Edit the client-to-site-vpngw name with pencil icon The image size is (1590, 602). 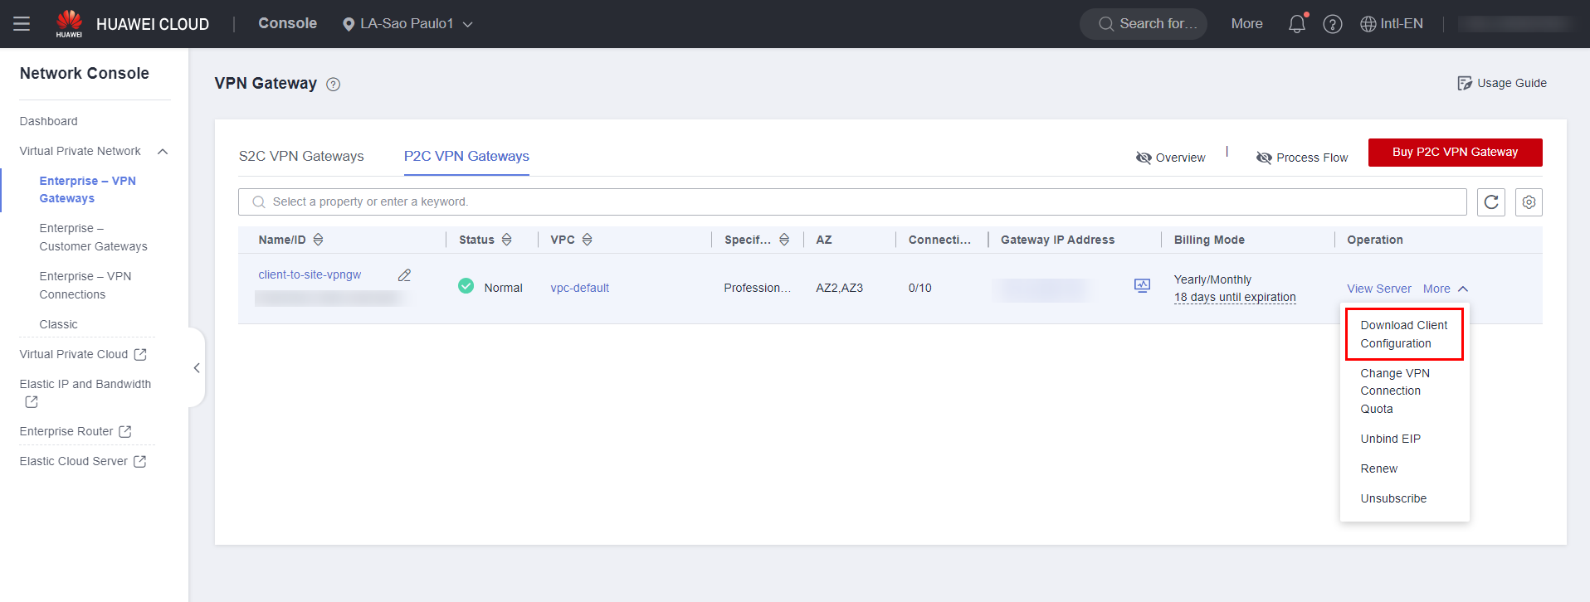point(404,275)
